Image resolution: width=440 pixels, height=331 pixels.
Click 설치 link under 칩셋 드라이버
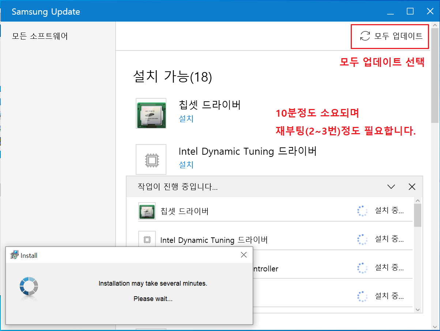[x=186, y=119]
